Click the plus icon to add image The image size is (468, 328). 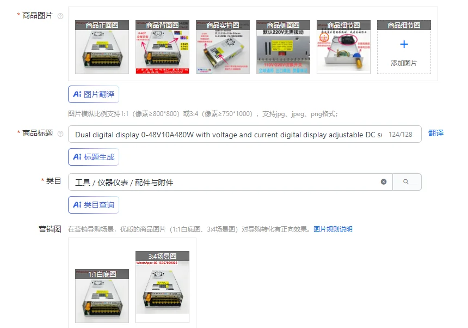pyautogui.click(x=404, y=44)
